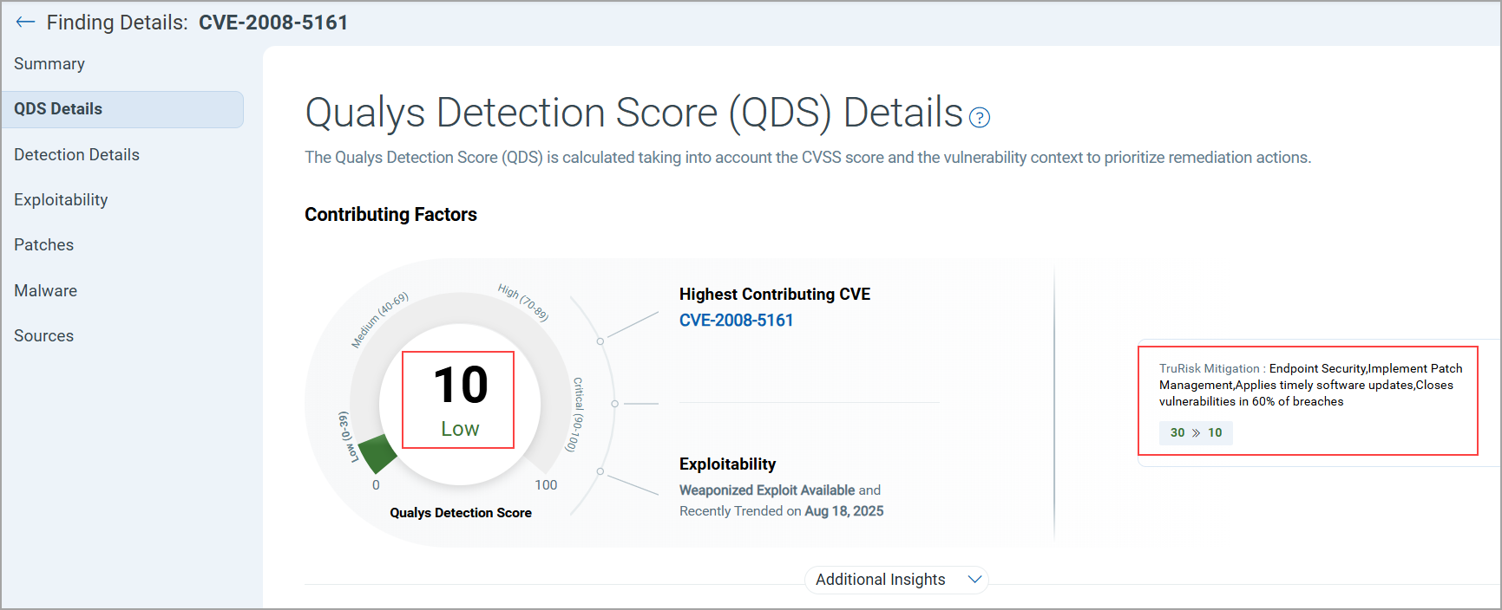Screen dimensions: 1502x610
Task: Open the QDS Details help question icon
Action: 980,118
